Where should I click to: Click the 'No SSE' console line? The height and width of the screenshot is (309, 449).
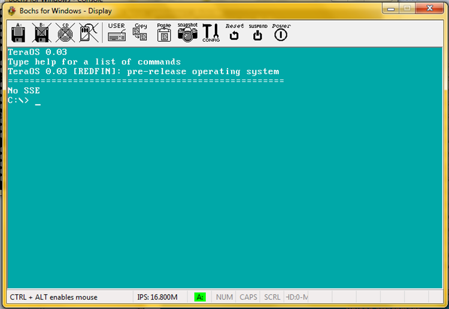[x=24, y=91]
